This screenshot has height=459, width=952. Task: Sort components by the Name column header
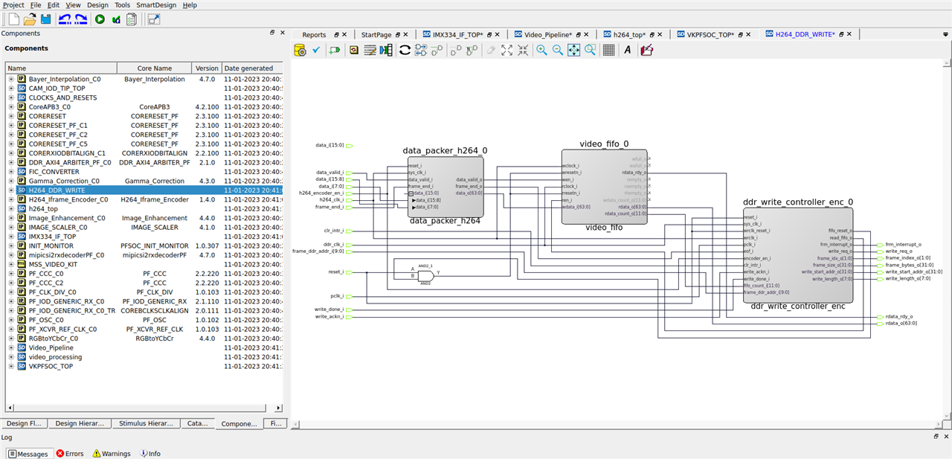click(x=61, y=68)
